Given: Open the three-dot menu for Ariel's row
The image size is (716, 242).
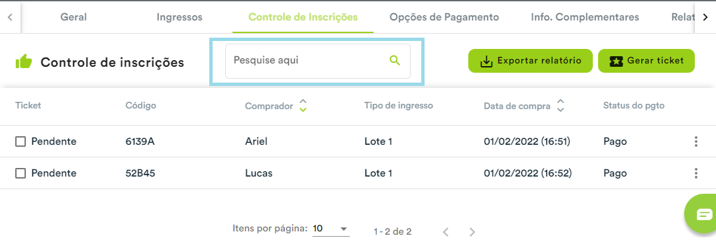Looking at the screenshot, I should (696, 141).
